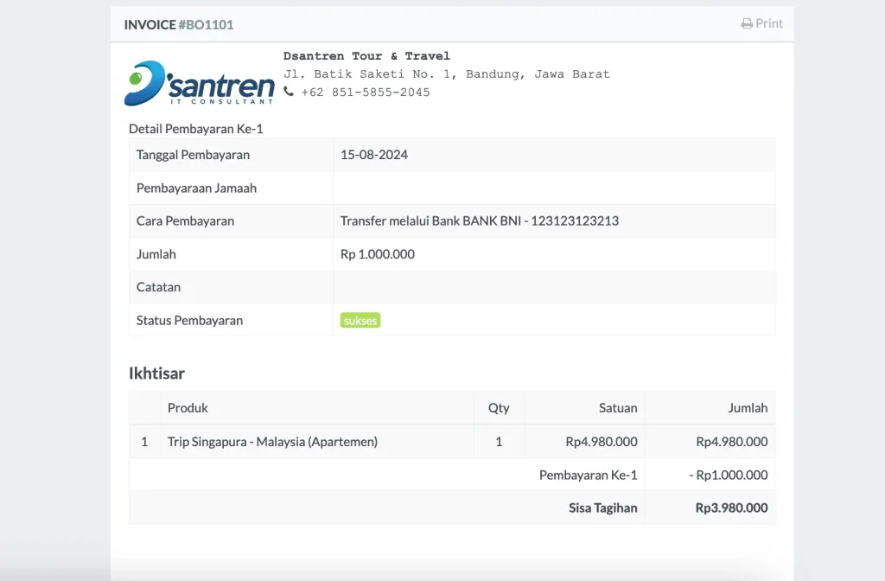Click the Print link

[x=768, y=24]
